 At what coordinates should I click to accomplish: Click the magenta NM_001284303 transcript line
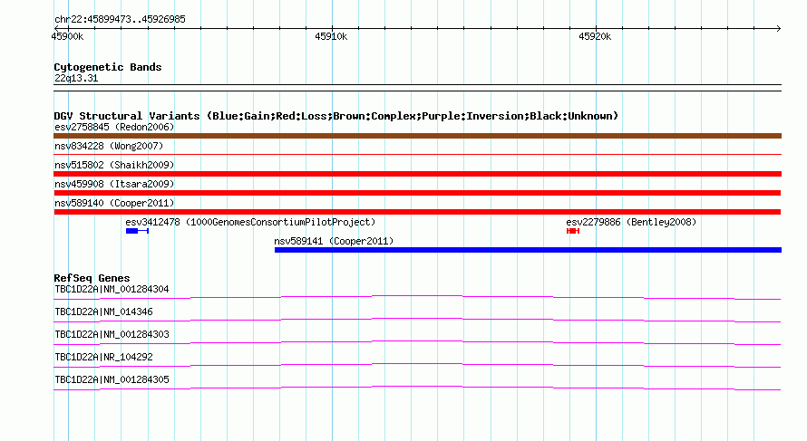tap(417, 342)
